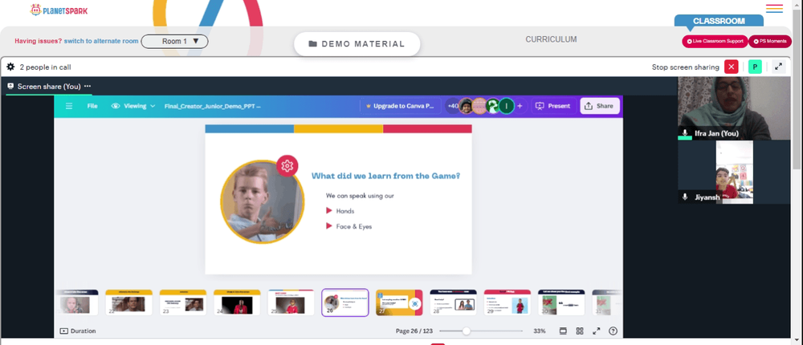Enter Canva fullscreen via arrows icon

tap(596, 331)
